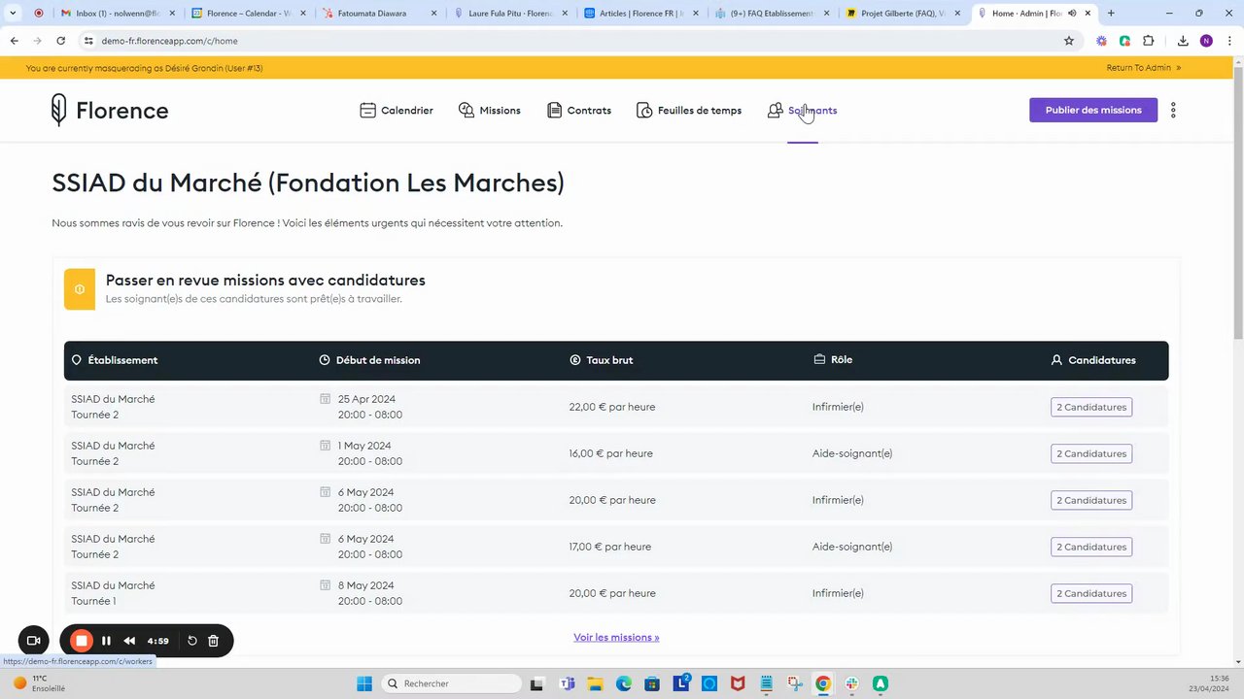Click the person icon in Candidatures header
The image size is (1244, 699).
(1056, 360)
